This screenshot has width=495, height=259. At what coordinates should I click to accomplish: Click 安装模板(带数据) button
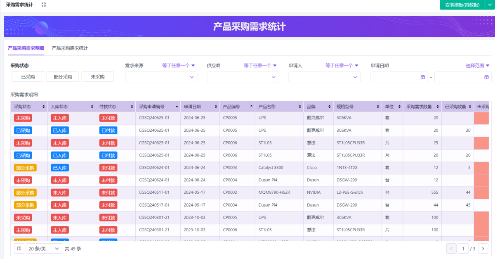462,5
